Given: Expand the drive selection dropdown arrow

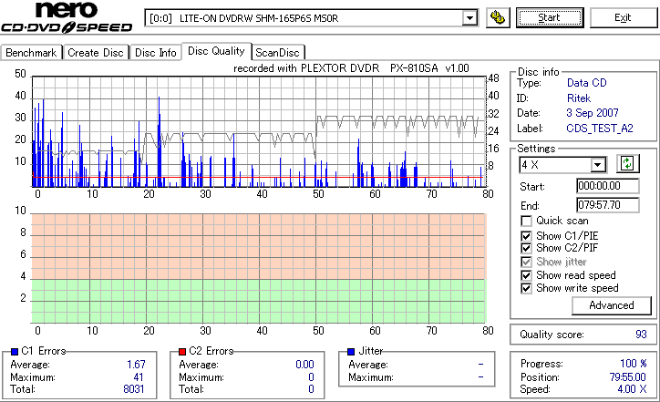Looking at the screenshot, I should tap(469, 18).
